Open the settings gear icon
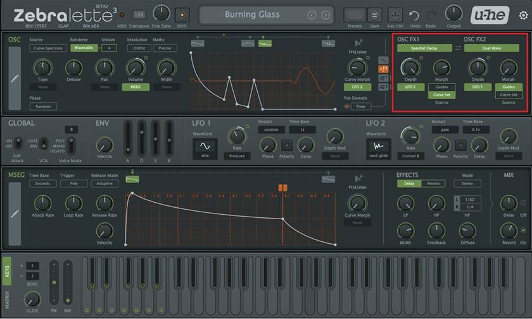The image size is (532, 319). 523,15
